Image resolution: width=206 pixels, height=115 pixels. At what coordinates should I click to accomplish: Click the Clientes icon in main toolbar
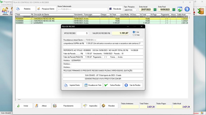click(5, 11)
